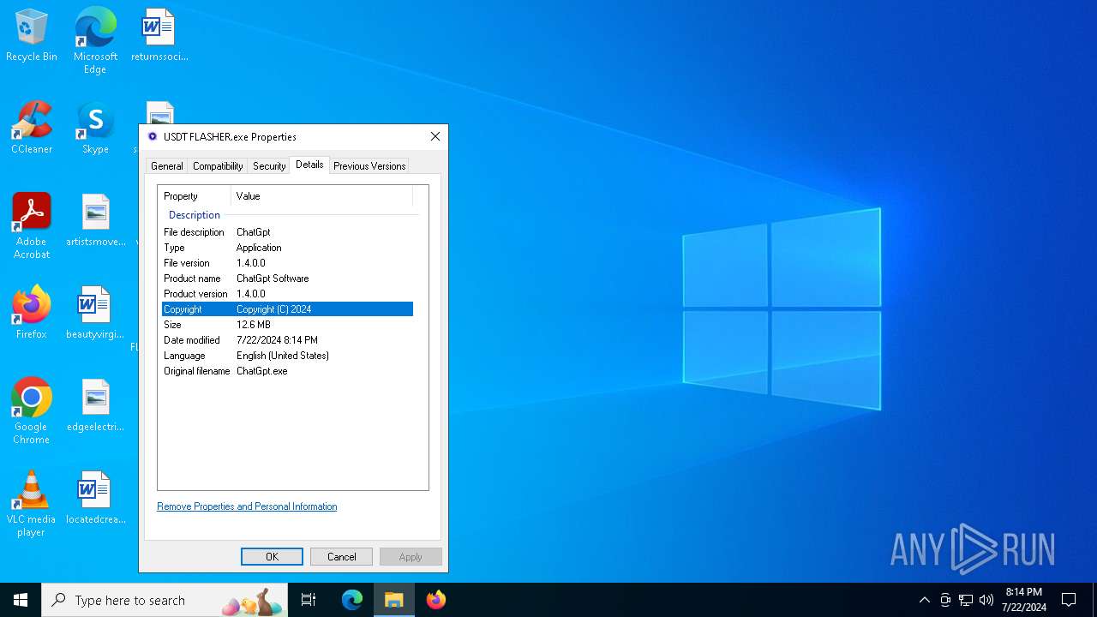Open the notification center icon
This screenshot has width=1097, height=617.
click(x=1069, y=600)
